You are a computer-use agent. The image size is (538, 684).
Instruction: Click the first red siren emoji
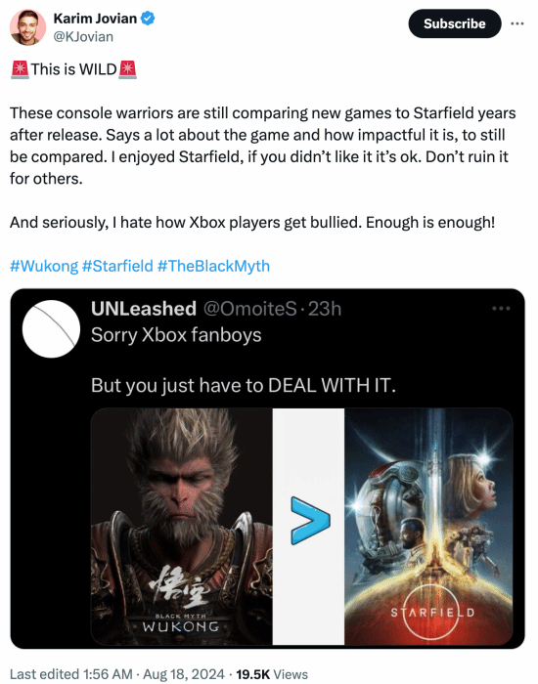coord(20,69)
